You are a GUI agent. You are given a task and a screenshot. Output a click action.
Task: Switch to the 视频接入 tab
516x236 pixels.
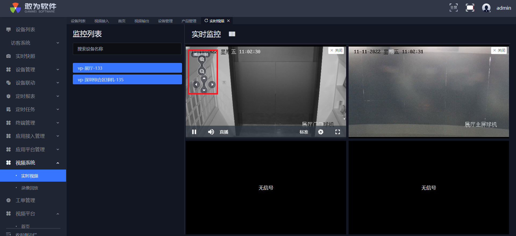pos(102,21)
